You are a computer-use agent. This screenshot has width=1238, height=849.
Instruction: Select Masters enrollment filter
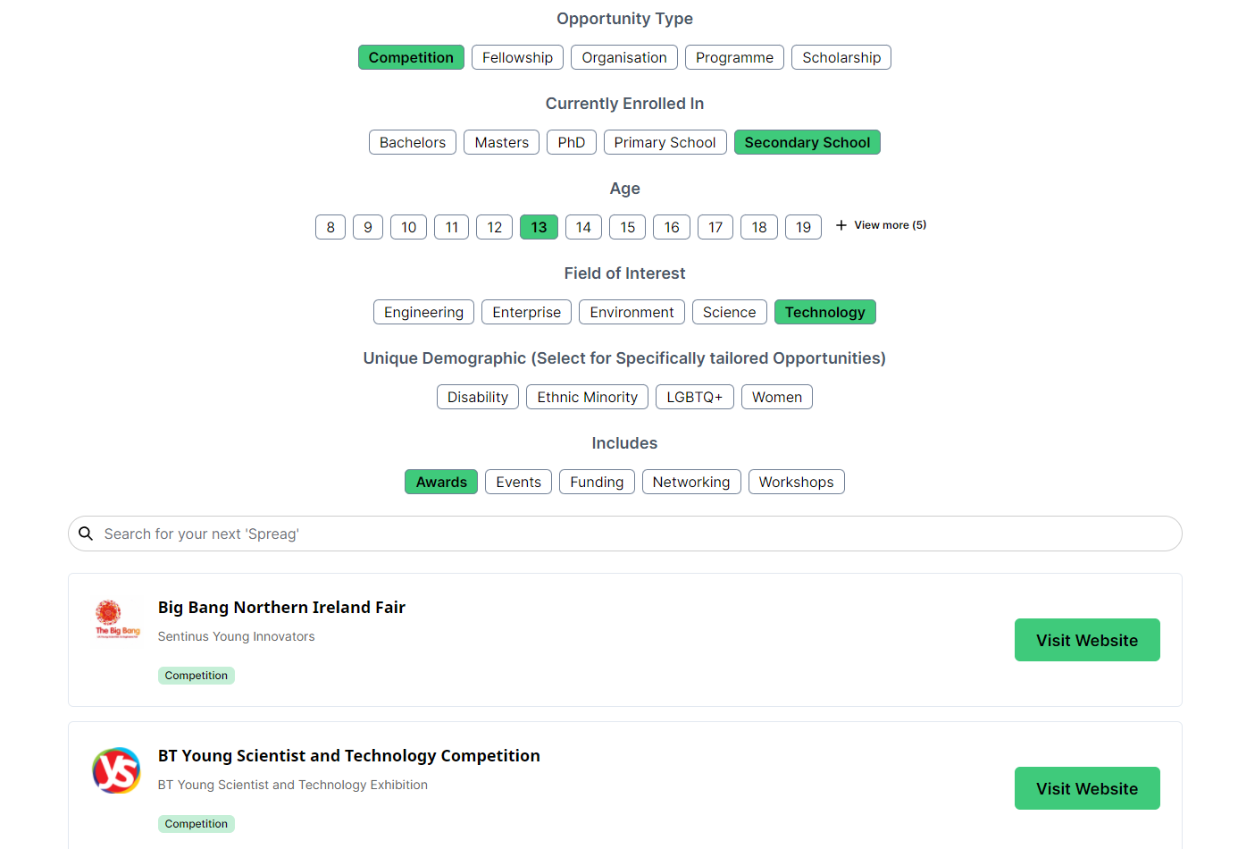tap(502, 142)
